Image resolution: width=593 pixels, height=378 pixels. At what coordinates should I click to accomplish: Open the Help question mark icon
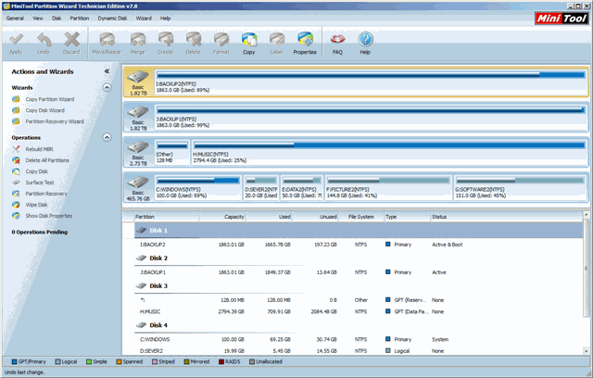(365, 44)
